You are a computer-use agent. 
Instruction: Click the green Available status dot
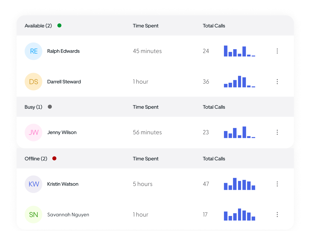click(x=59, y=26)
